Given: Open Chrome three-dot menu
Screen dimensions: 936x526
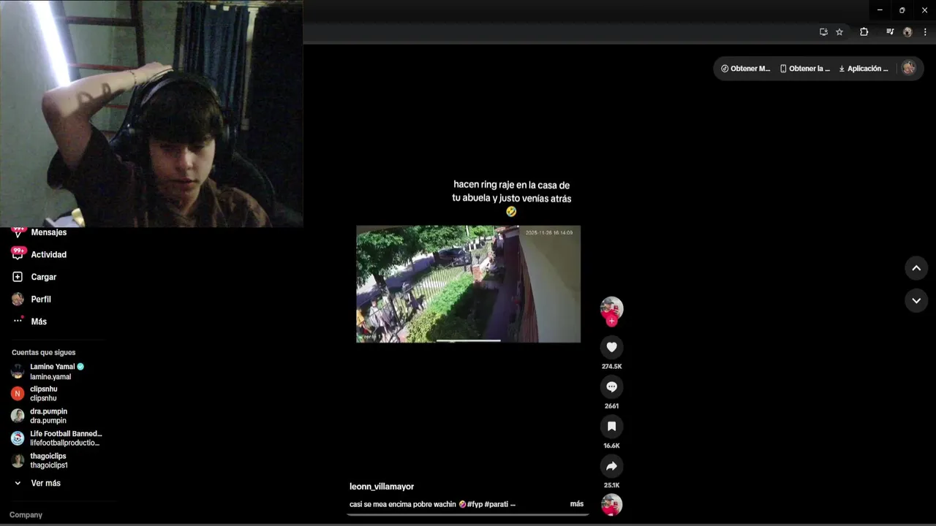Looking at the screenshot, I should point(925,31).
